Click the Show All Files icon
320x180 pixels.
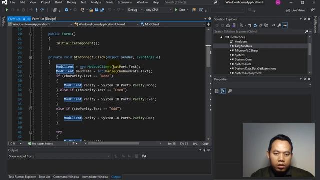(266, 25)
